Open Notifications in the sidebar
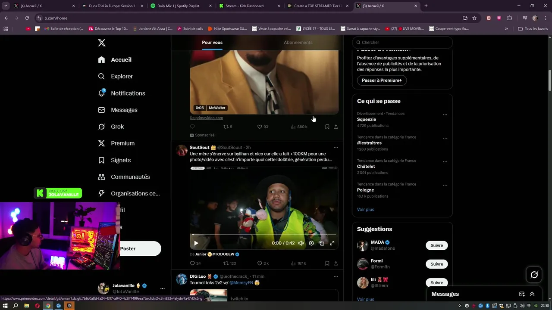This screenshot has height=310, width=552. coord(122,93)
